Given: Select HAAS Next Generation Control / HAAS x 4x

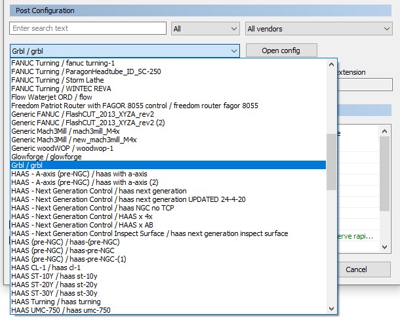Looking at the screenshot, I should pyautogui.click(x=168, y=216).
